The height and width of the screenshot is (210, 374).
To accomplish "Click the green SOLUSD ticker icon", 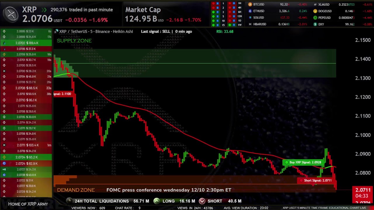I will click(x=250, y=18).
